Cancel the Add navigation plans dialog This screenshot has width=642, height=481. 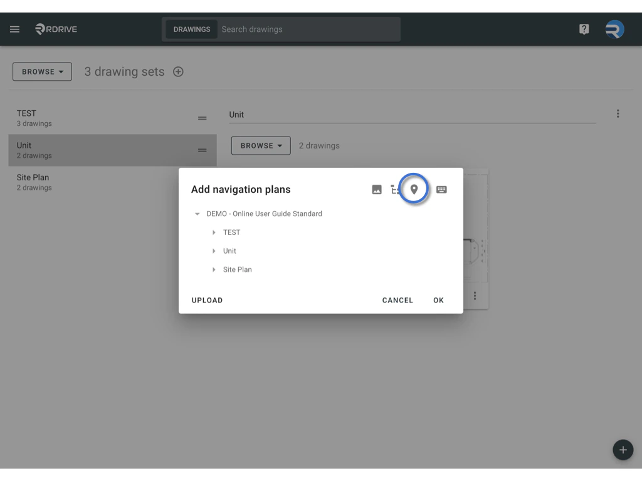pyautogui.click(x=397, y=300)
